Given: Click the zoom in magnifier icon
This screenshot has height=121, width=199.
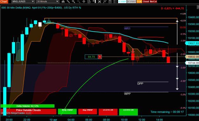Looking at the screenshot, I should click(x=74, y=2).
